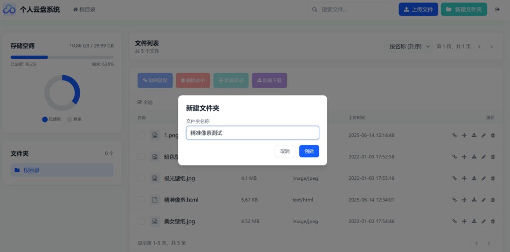Click the previous page arrow below the table
This screenshot has width=510, height=252.
click(x=477, y=243)
